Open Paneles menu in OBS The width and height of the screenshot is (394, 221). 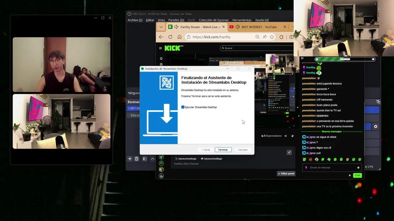[176, 20]
